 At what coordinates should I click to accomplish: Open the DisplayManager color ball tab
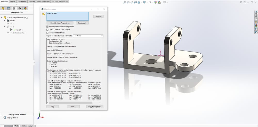[x=25, y=9]
